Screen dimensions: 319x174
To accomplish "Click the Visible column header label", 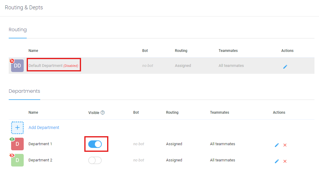I will click(94, 112).
